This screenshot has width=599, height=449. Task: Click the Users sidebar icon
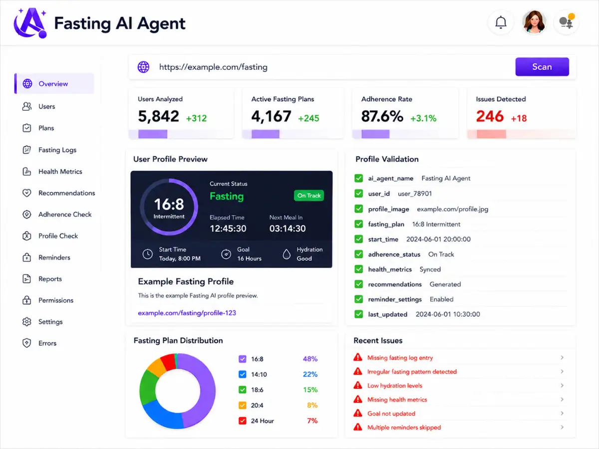[27, 106]
